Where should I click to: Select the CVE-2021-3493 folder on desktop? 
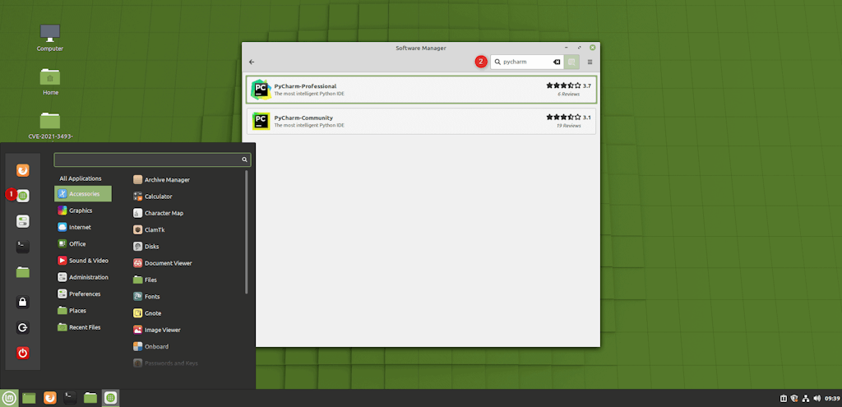(50, 126)
